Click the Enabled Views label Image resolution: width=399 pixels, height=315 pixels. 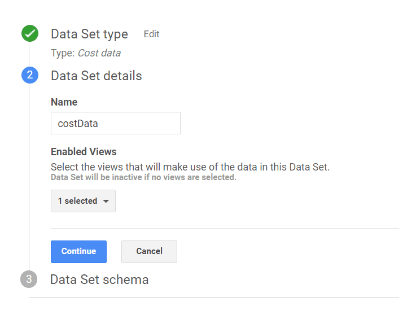pyautogui.click(x=84, y=151)
